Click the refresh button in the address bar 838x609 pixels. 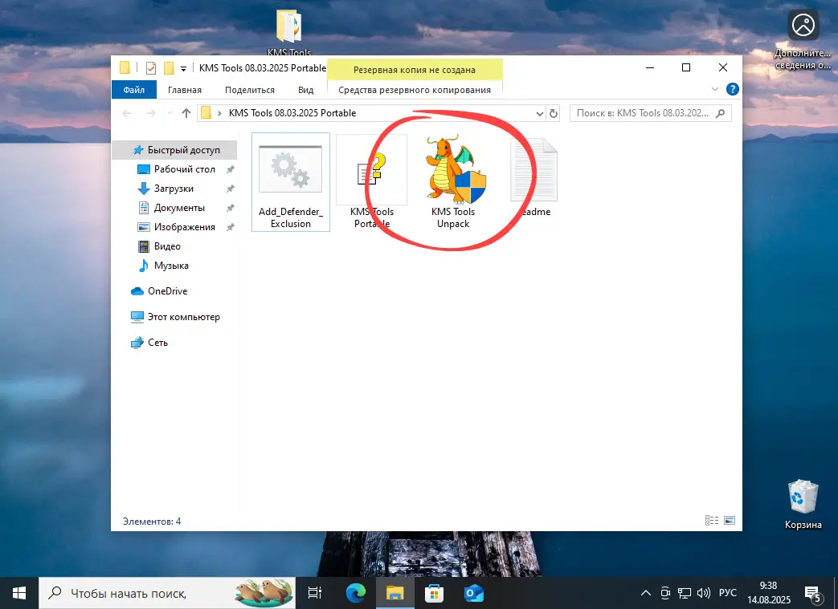tap(554, 113)
